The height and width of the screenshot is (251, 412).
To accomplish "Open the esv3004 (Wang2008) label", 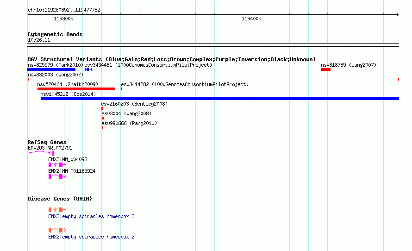I will coord(126,113).
